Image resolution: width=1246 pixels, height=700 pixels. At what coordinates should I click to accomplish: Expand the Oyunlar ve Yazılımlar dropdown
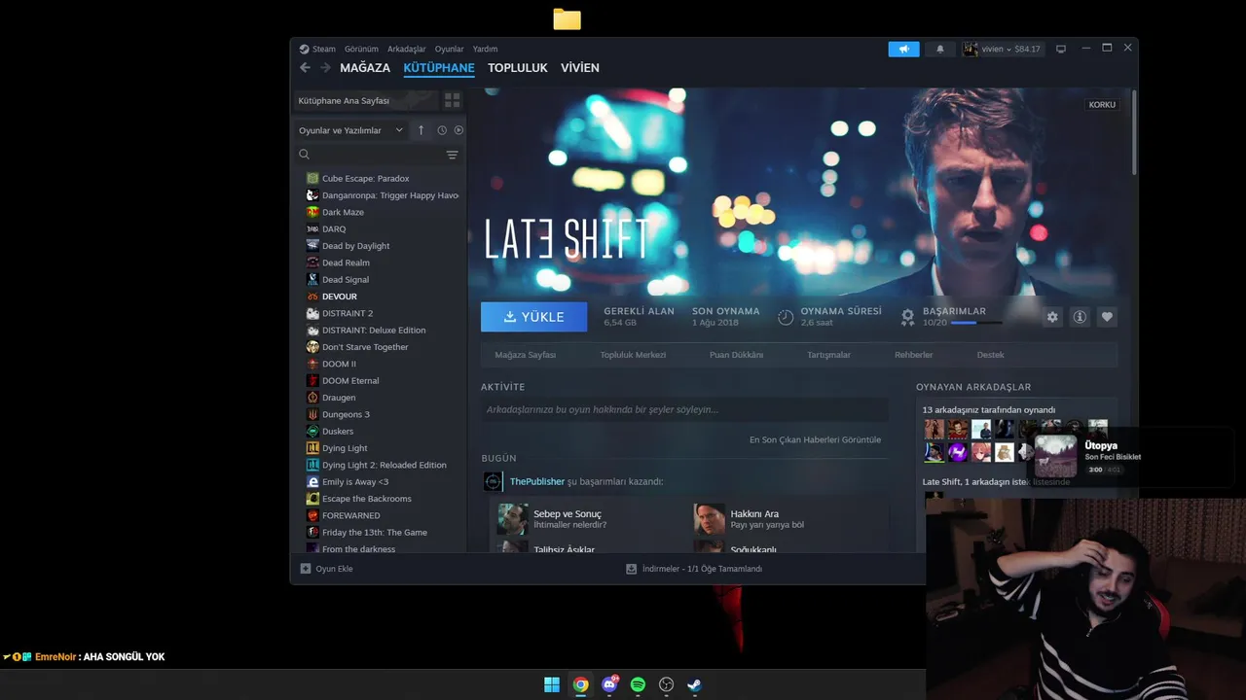pyautogui.click(x=351, y=130)
